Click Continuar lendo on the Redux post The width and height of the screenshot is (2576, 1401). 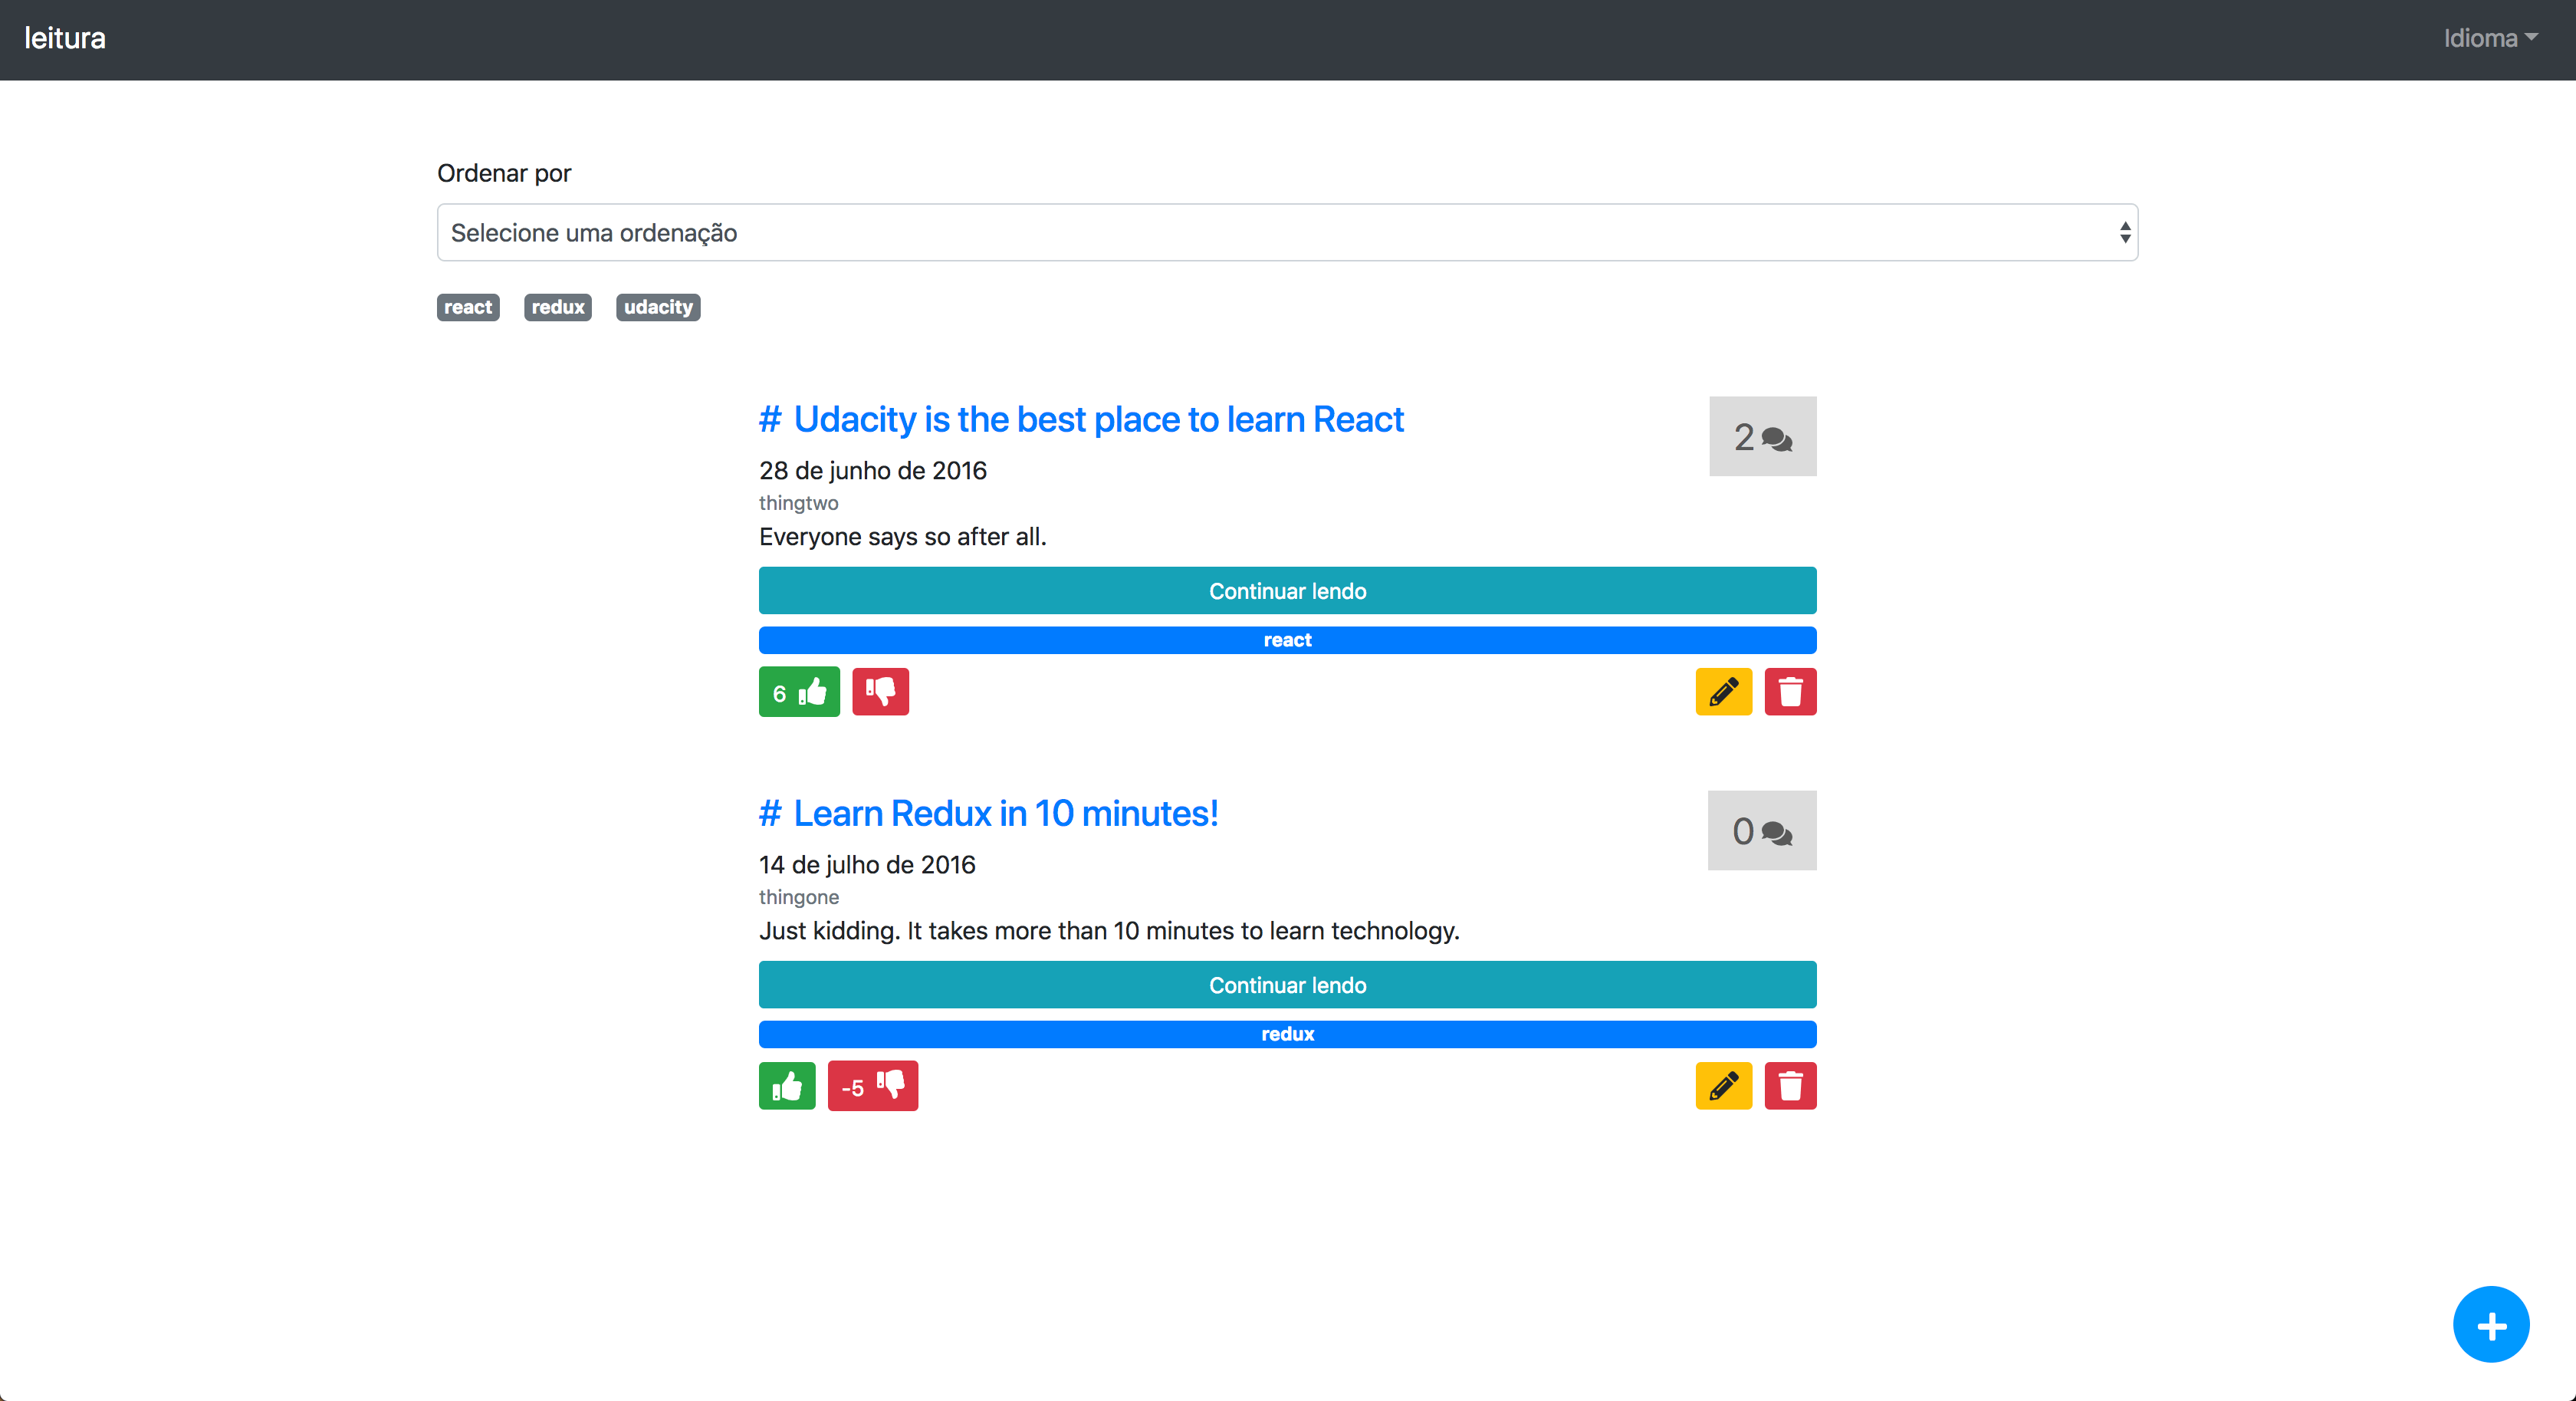click(1287, 985)
